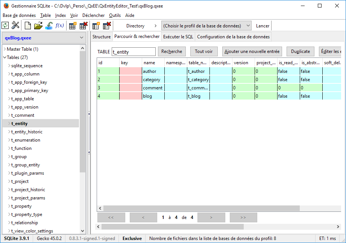The height and width of the screenshot is (243, 346).
Task: Open the Outils menu
Action: (115, 15)
